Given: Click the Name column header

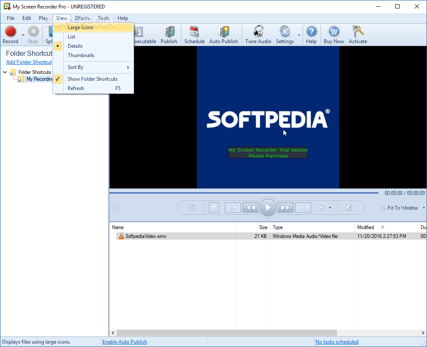Looking at the screenshot, I should [172, 227].
